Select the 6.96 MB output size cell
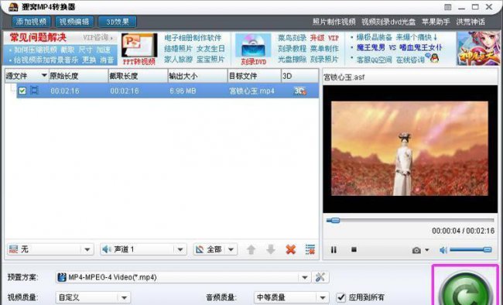The width and height of the screenshot is (503, 305). tap(183, 91)
